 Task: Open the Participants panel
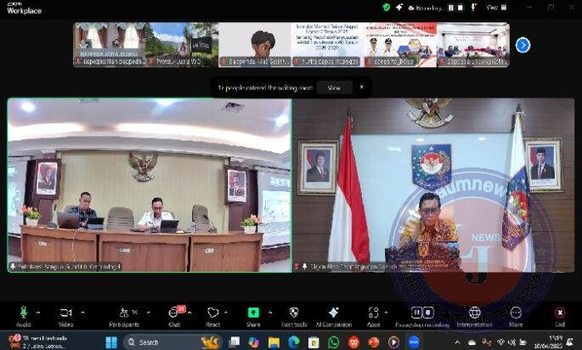pyautogui.click(x=124, y=313)
